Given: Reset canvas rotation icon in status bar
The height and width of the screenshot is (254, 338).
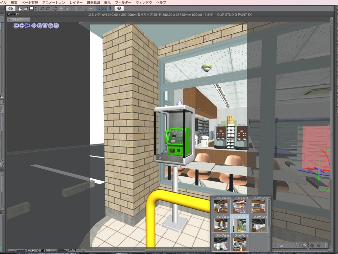Looking at the screenshot, I should click(x=80, y=250).
